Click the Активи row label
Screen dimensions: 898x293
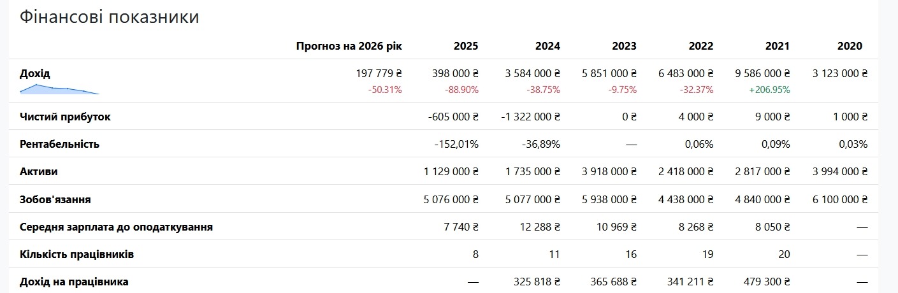pos(39,171)
